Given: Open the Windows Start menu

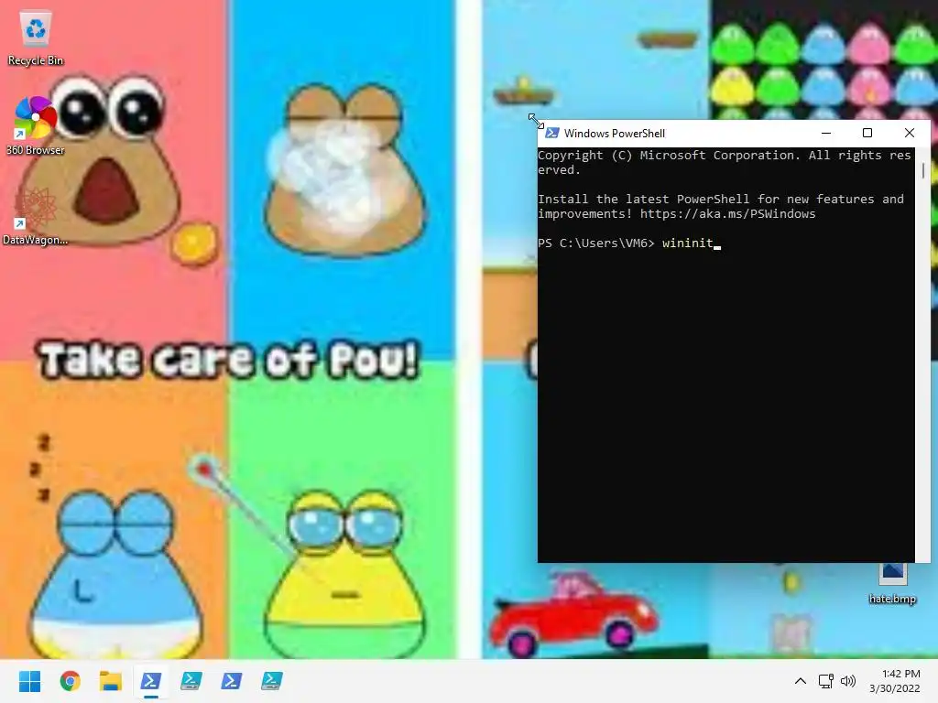Looking at the screenshot, I should coord(29,681).
